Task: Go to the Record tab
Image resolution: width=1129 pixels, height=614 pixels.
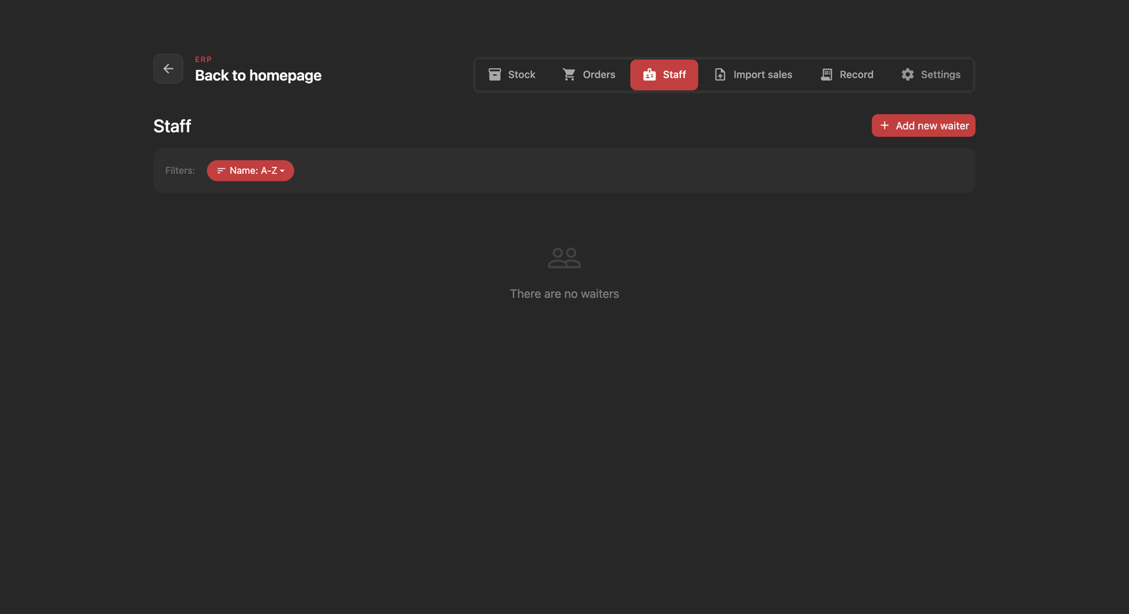Action: coord(847,74)
